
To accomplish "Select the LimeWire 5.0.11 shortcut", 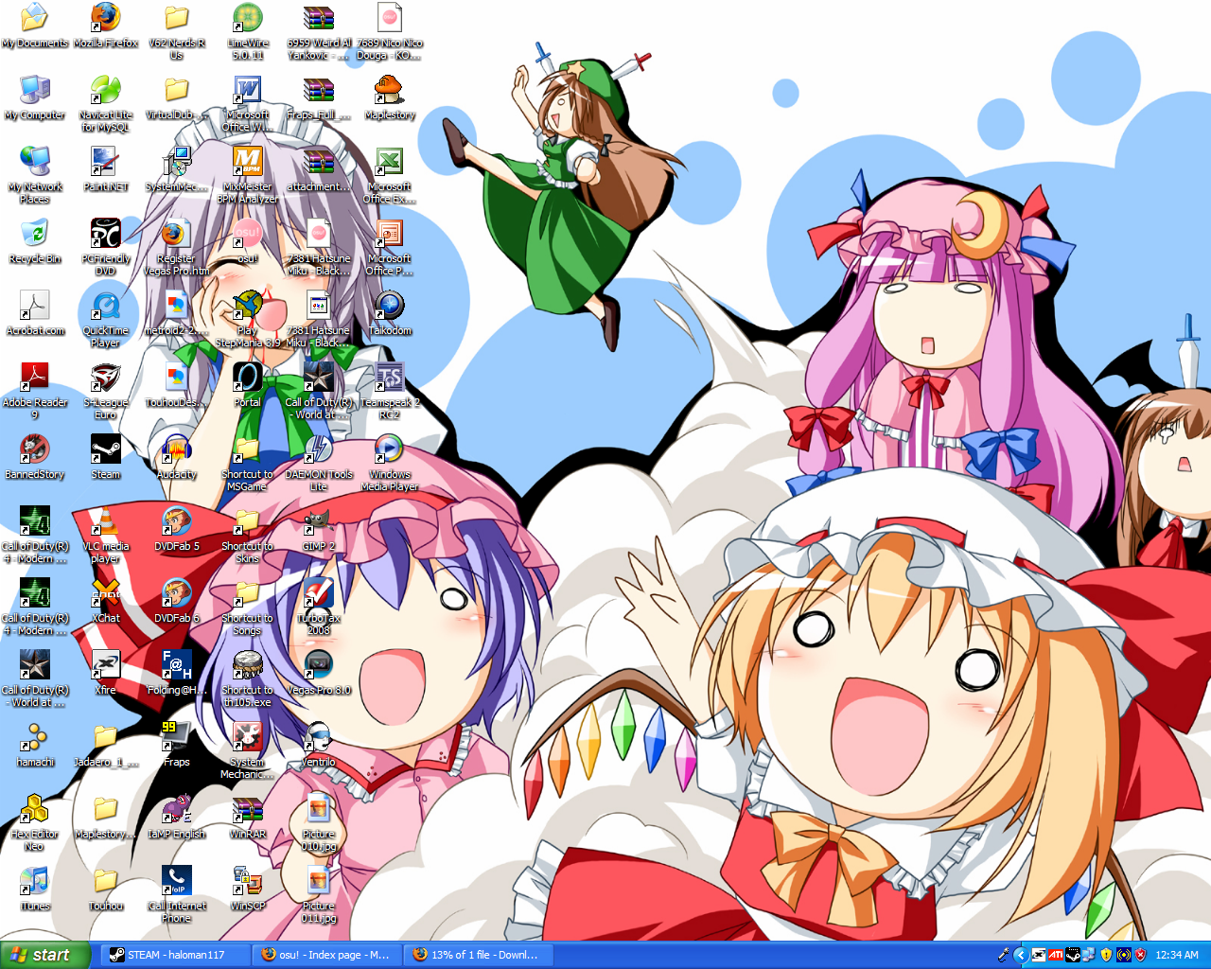I will (x=248, y=18).
